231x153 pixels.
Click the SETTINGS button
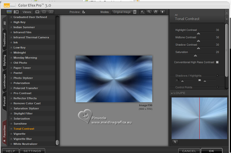(32, 151)
